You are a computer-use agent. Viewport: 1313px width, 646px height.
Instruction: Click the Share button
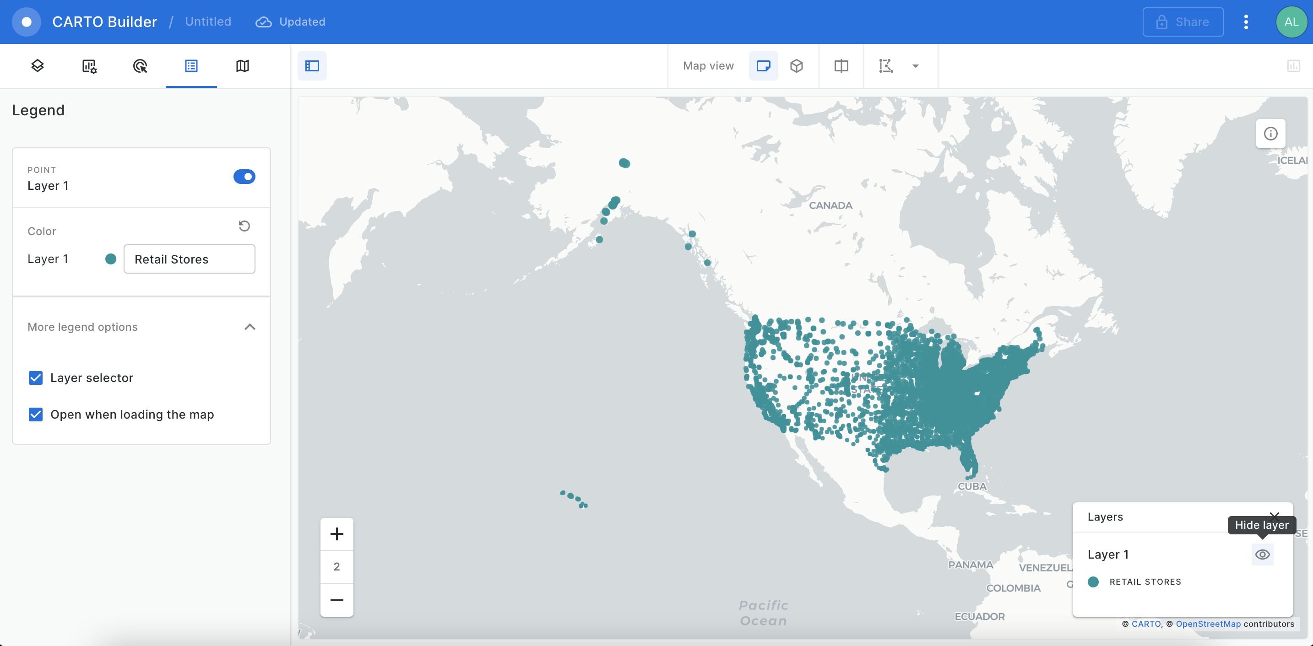(x=1183, y=22)
